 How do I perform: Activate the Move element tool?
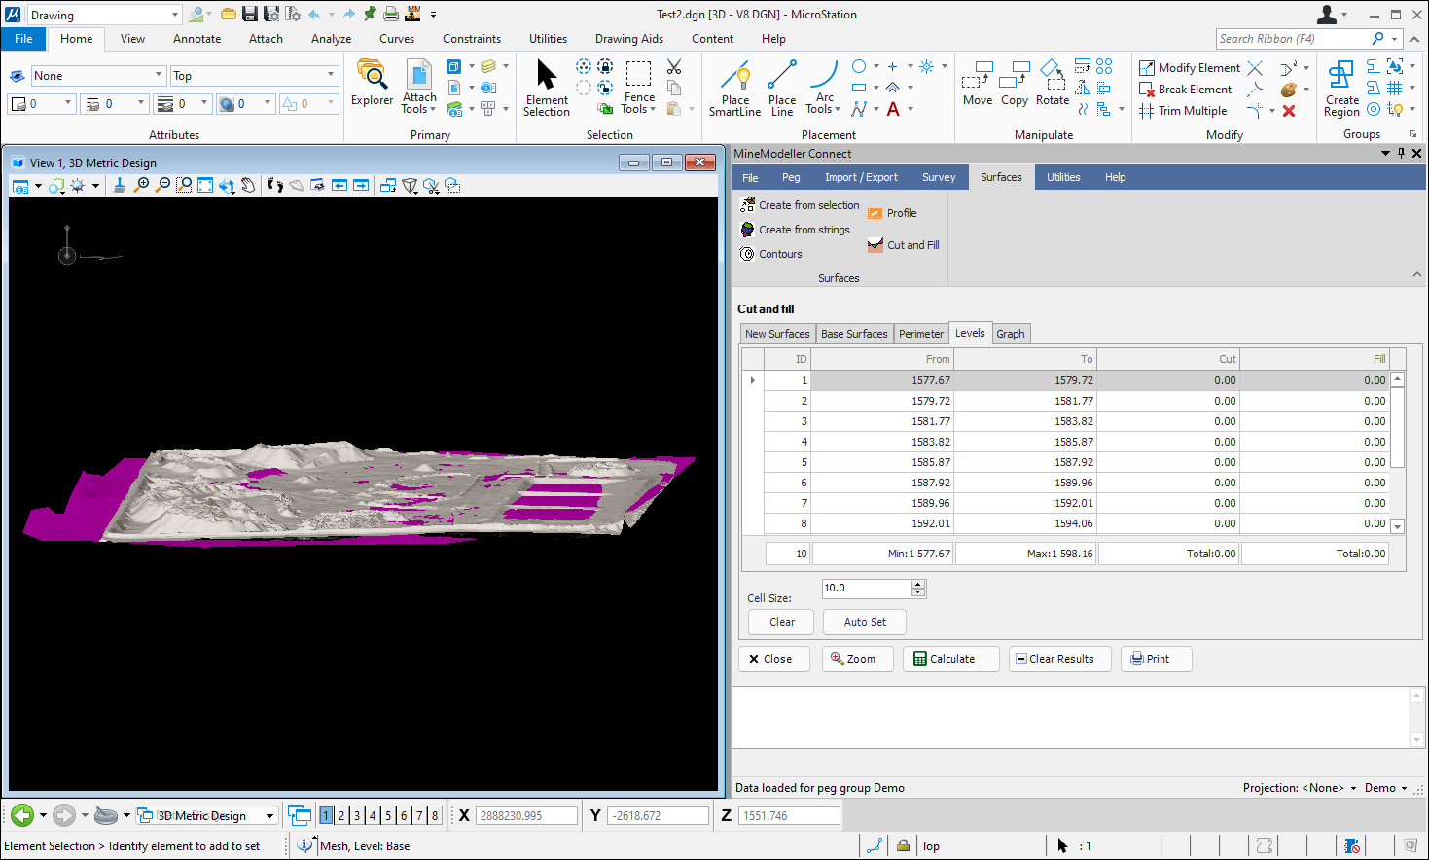click(x=978, y=84)
